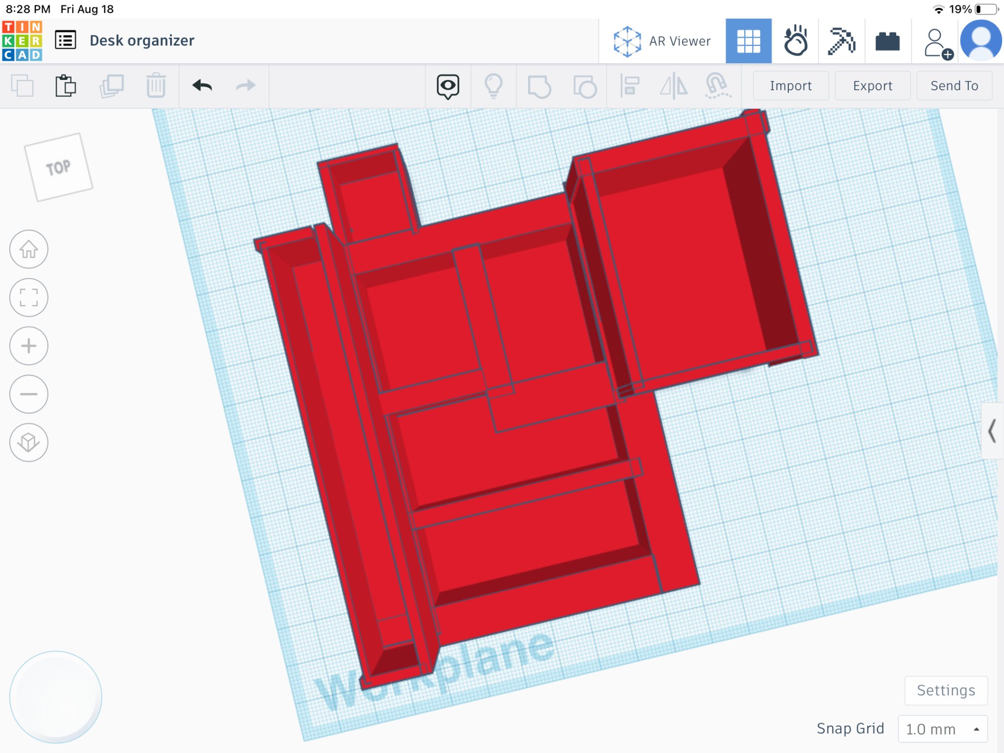
Task: Toggle perspective or orthographic cube view
Action: (x=29, y=442)
